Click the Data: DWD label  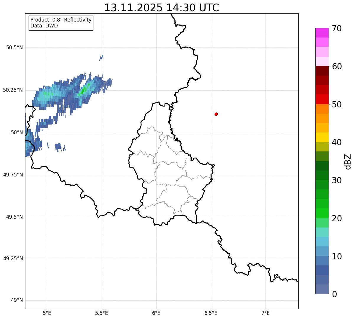[x=44, y=26]
